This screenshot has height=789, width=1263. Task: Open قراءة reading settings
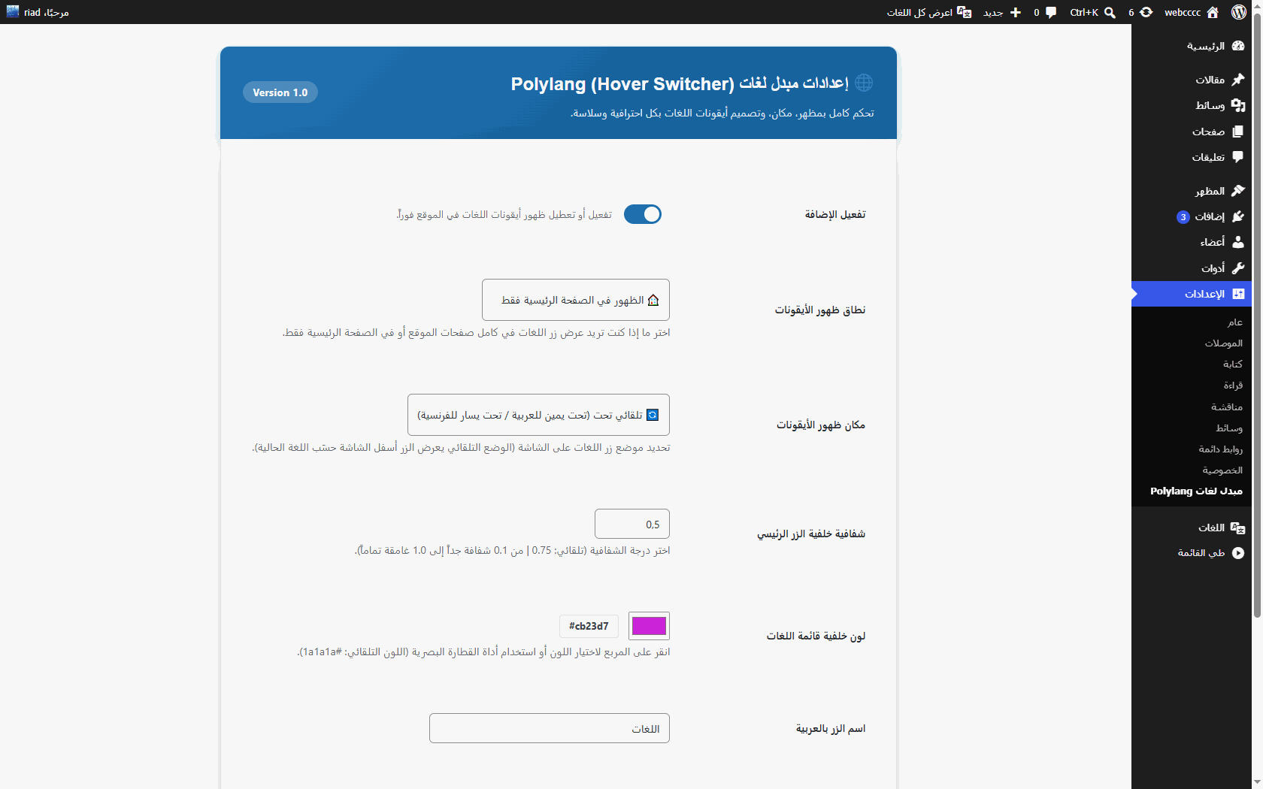coord(1192,385)
